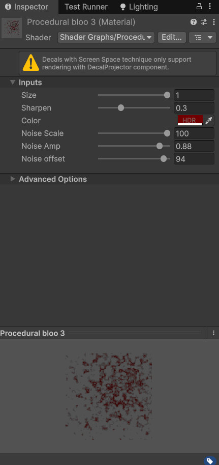The width and height of the screenshot is (219, 465).
Task: Click the material thumbnail icon in header
Action: click(x=12, y=28)
